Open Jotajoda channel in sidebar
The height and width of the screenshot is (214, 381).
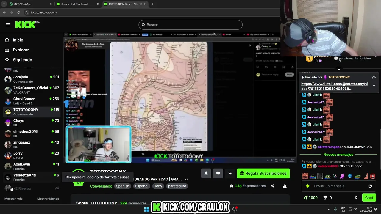point(32,79)
